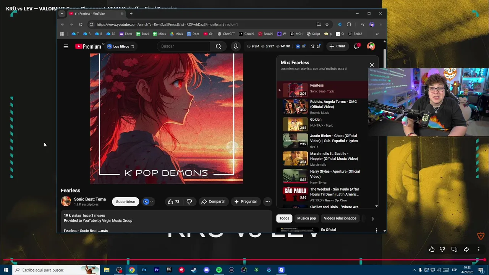The height and width of the screenshot is (275, 489).
Task: Select the Todos filter chip
Action: tap(284, 218)
